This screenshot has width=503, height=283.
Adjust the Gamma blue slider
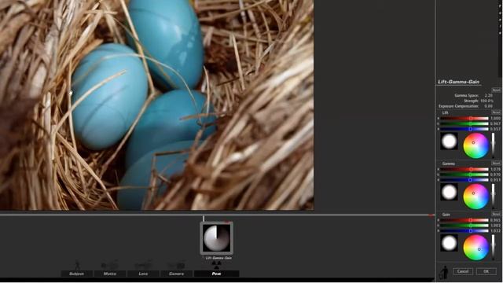[464, 180]
